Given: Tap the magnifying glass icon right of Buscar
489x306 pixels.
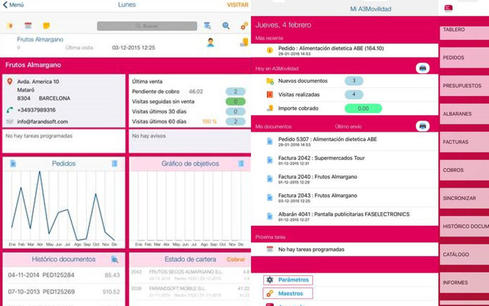Looking at the screenshot, I should [x=226, y=26].
